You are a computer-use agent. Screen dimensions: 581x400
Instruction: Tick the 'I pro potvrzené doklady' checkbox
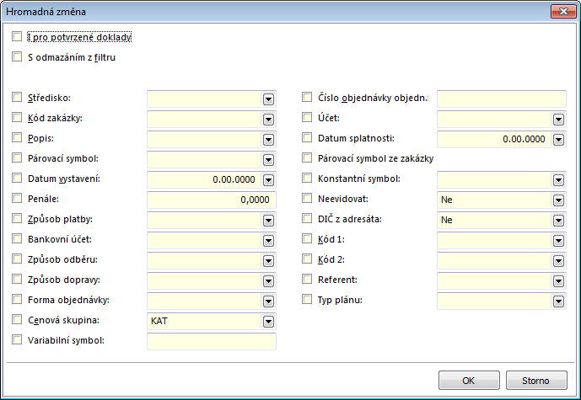[x=18, y=37]
